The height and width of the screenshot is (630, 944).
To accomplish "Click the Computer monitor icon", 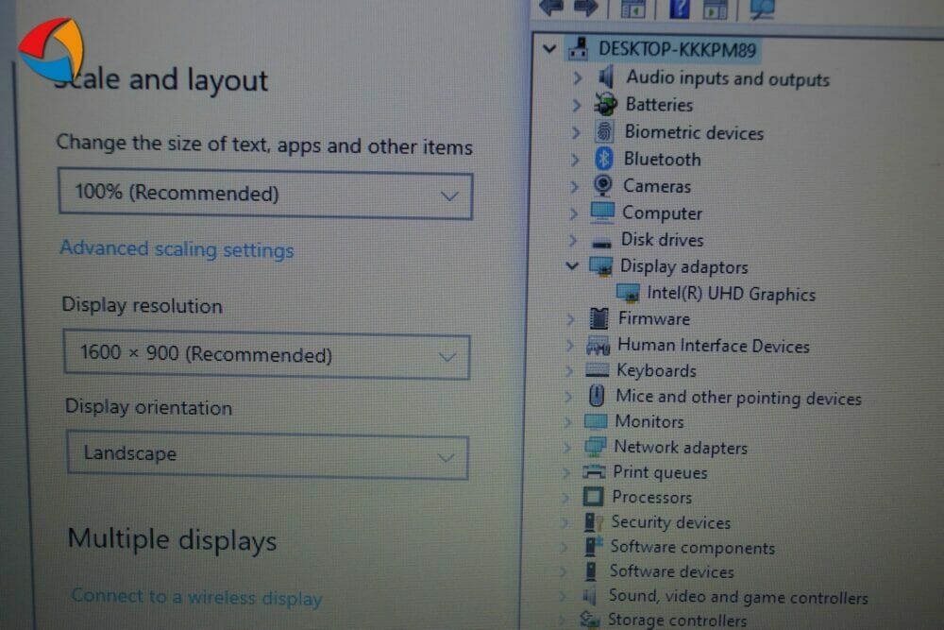I will 602,212.
